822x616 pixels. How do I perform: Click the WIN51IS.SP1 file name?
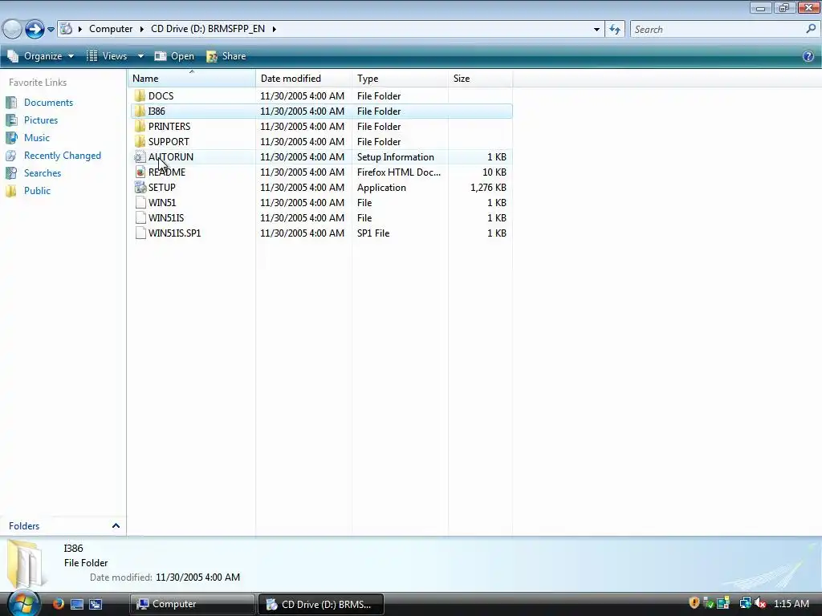pos(174,233)
